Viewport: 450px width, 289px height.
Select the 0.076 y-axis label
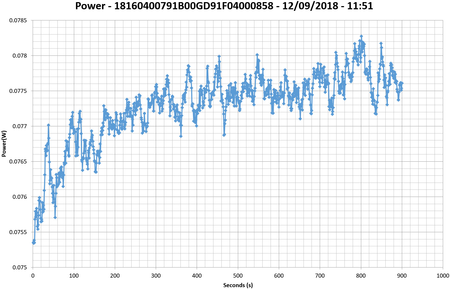pos(19,197)
